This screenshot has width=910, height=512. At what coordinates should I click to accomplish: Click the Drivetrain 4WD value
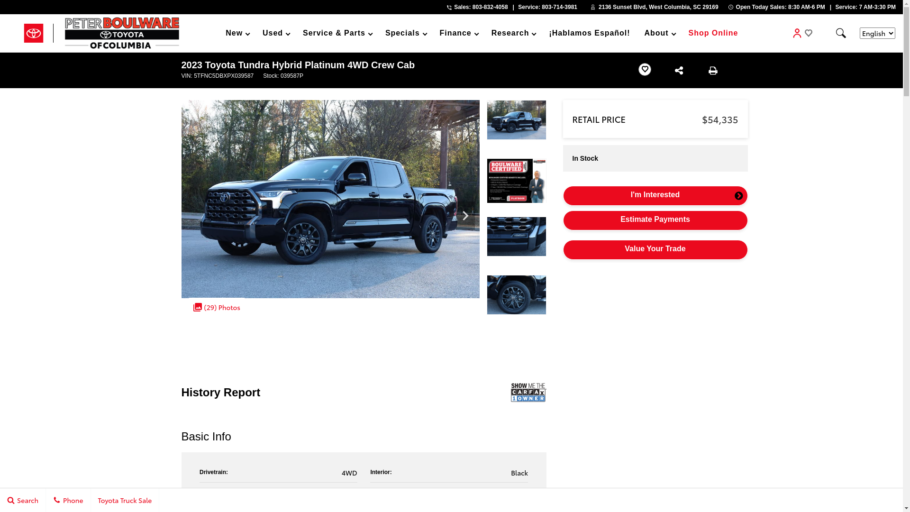349,473
